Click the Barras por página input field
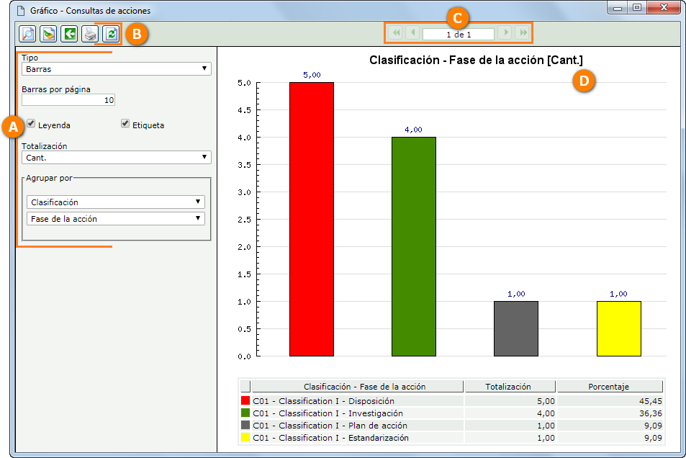 [68, 100]
